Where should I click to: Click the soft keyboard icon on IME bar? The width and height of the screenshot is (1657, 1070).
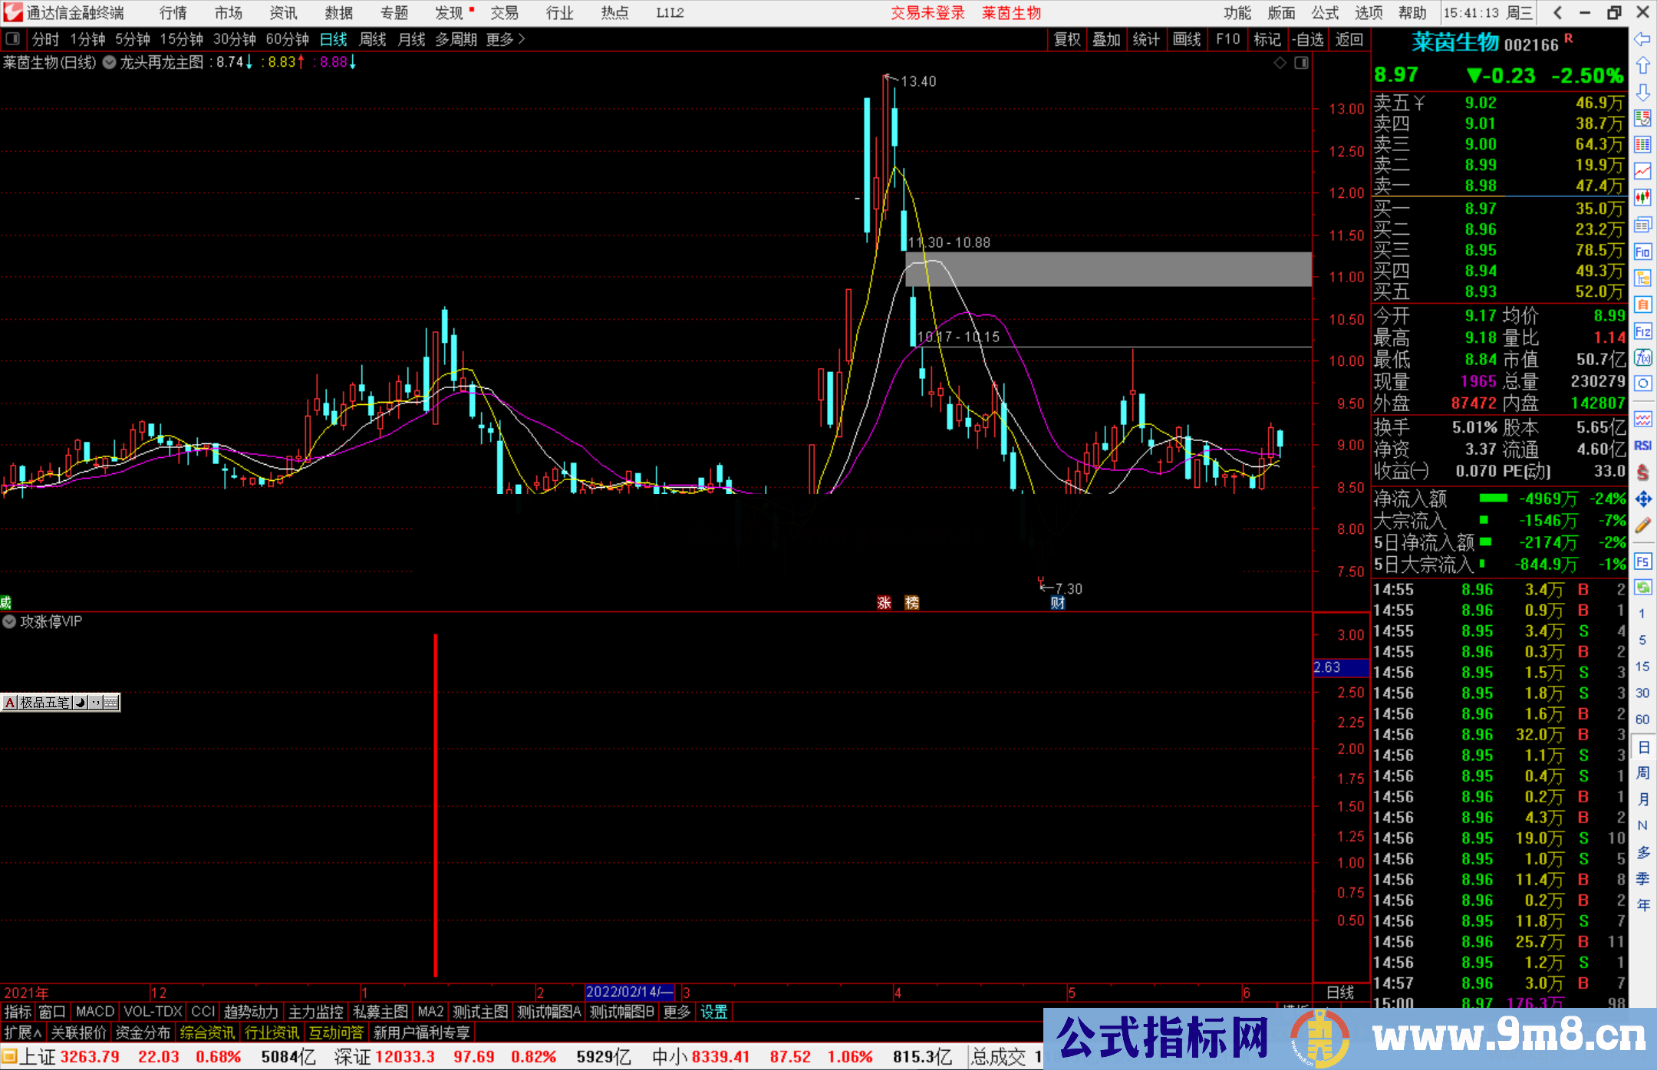coord(111,702)
